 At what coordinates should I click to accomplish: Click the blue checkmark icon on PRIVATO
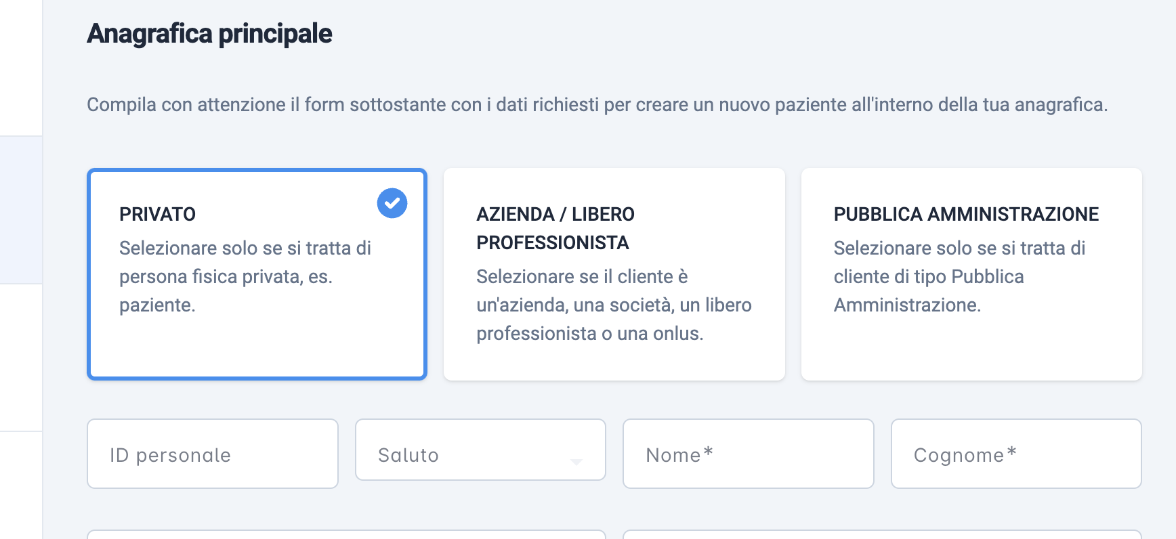tap(392, 203)
